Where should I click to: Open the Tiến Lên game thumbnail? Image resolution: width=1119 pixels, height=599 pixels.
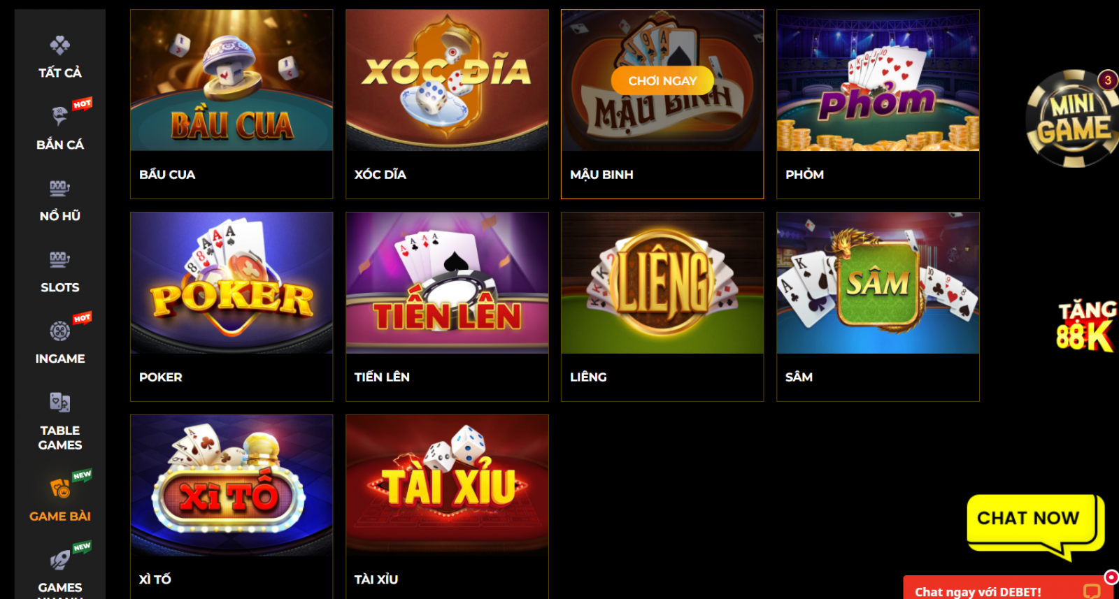point(447,283)
